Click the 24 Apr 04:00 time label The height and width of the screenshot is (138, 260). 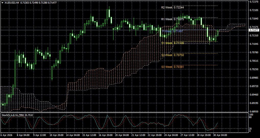tap(171, 135)
